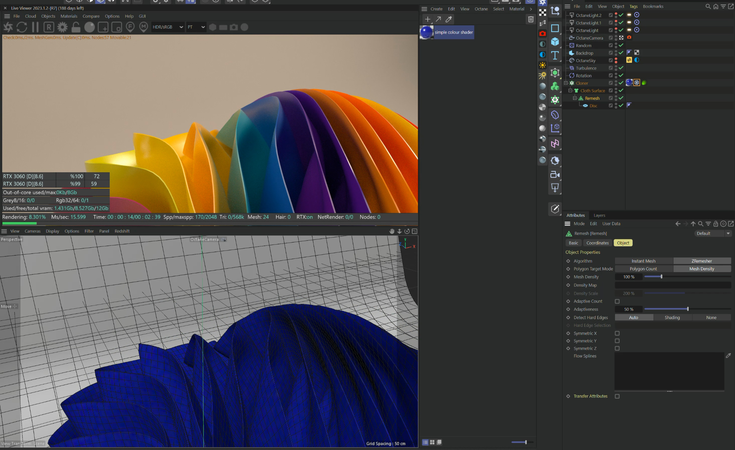Pause rendering in the Live Viewer toolbar

(35, 27)
